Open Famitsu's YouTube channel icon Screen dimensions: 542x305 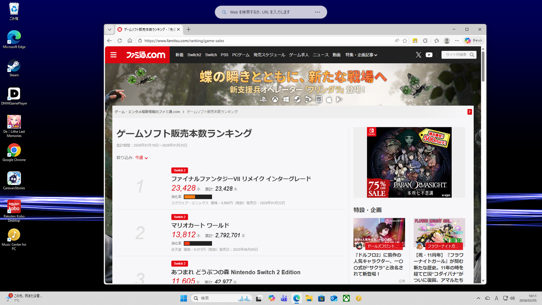(x=429, y=55)
